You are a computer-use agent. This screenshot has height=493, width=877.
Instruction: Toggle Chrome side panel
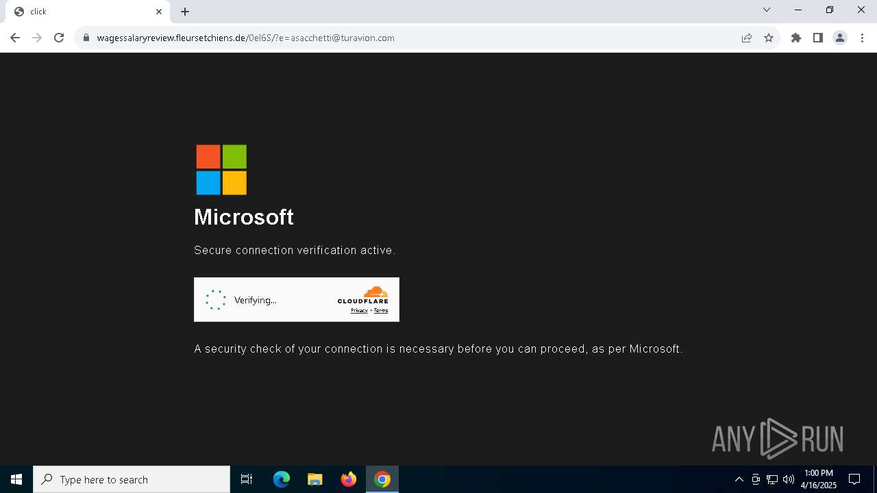(818, 38)
